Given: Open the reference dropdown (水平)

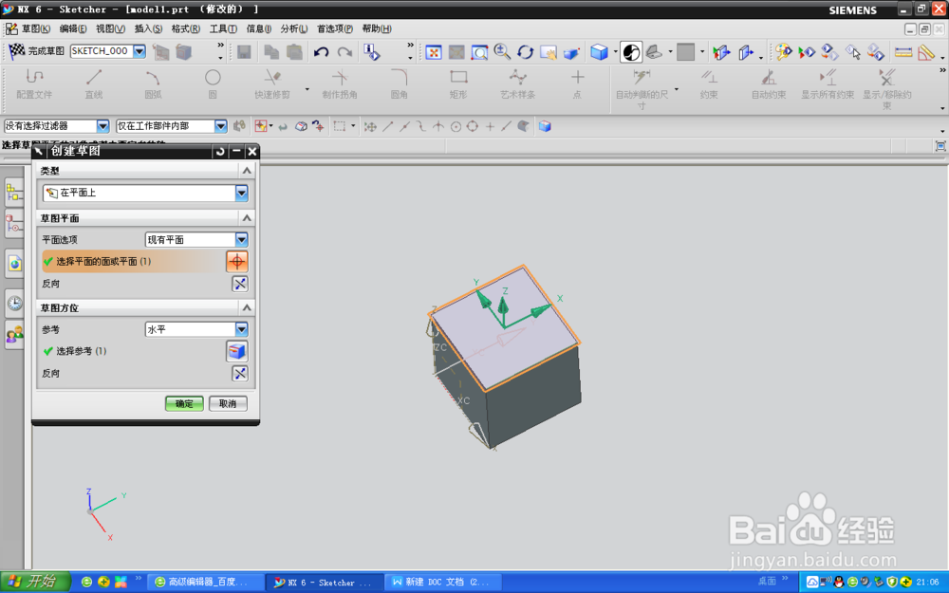Looking at the screenshot, I should (x=241, y=329).
